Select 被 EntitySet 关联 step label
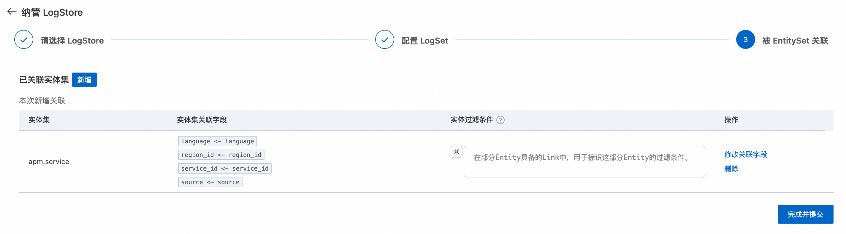 (795, 41)
